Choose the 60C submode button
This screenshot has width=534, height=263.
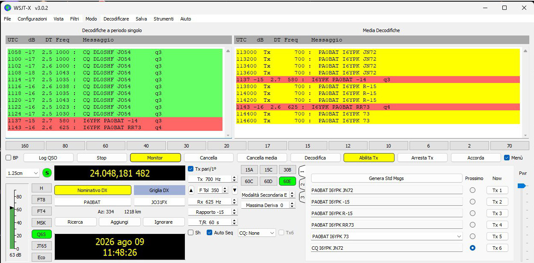(x=249, y=181)
